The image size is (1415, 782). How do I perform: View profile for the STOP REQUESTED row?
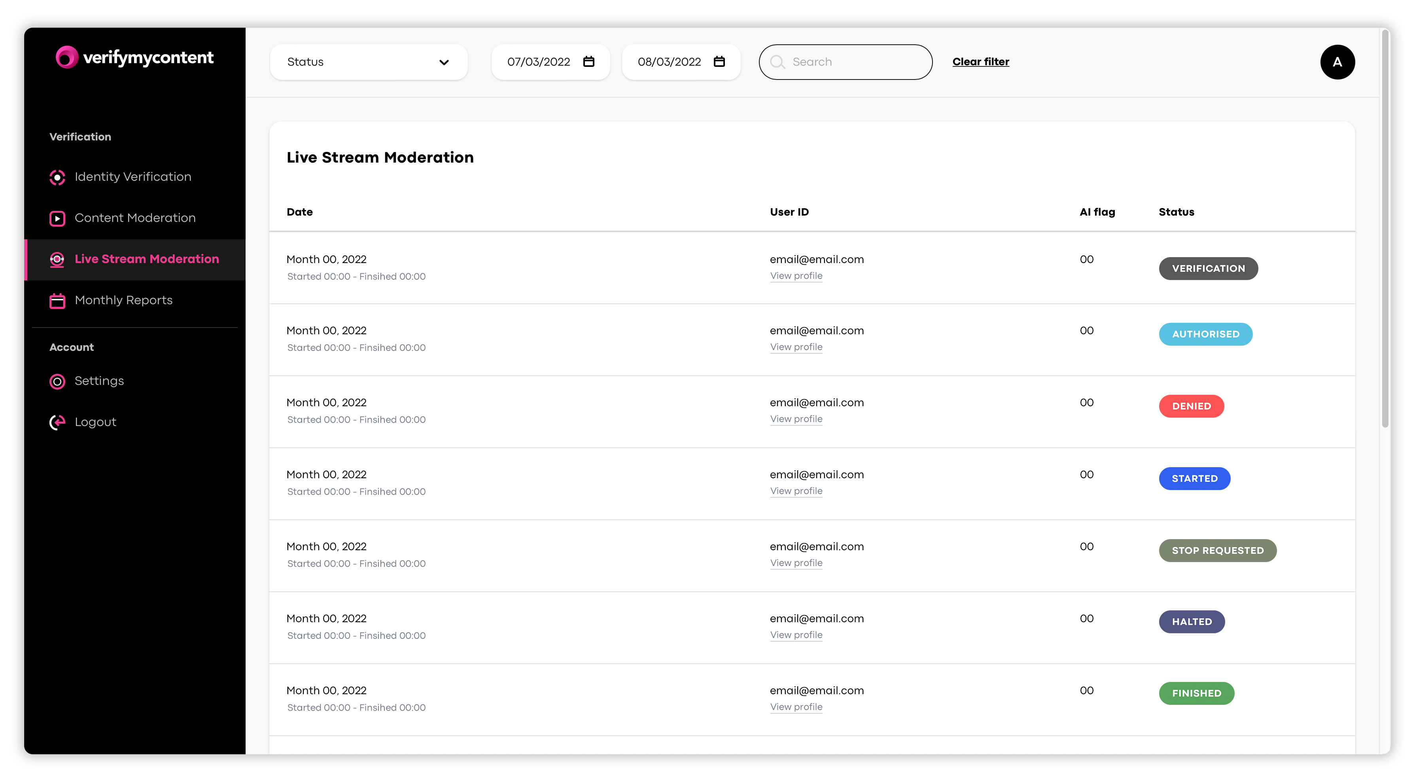pos(796,563)
